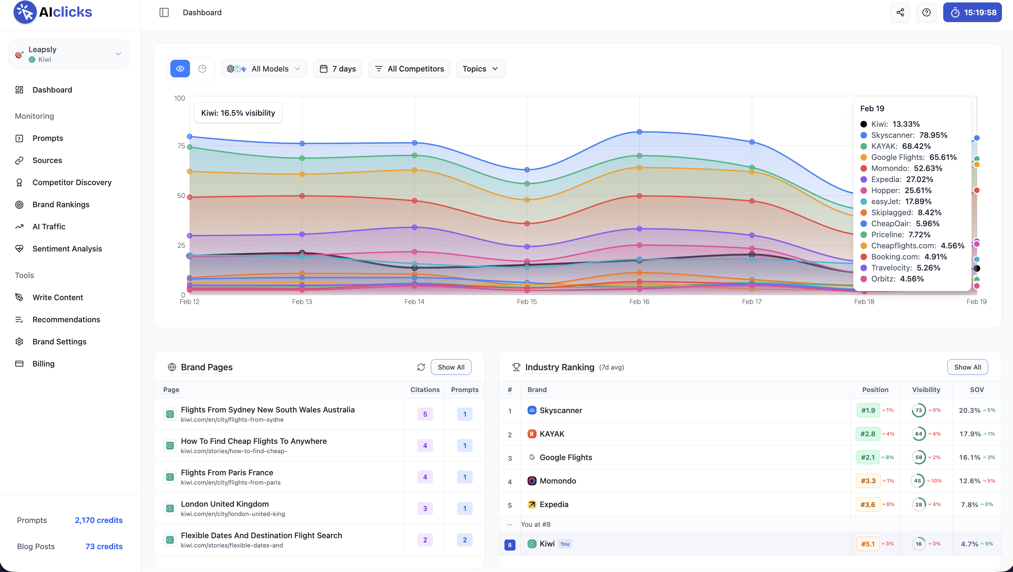Click Skyscanner's visibility progress ring
Screen dimensions: 1013x572
pyautogui.click(x=919, y=410)
